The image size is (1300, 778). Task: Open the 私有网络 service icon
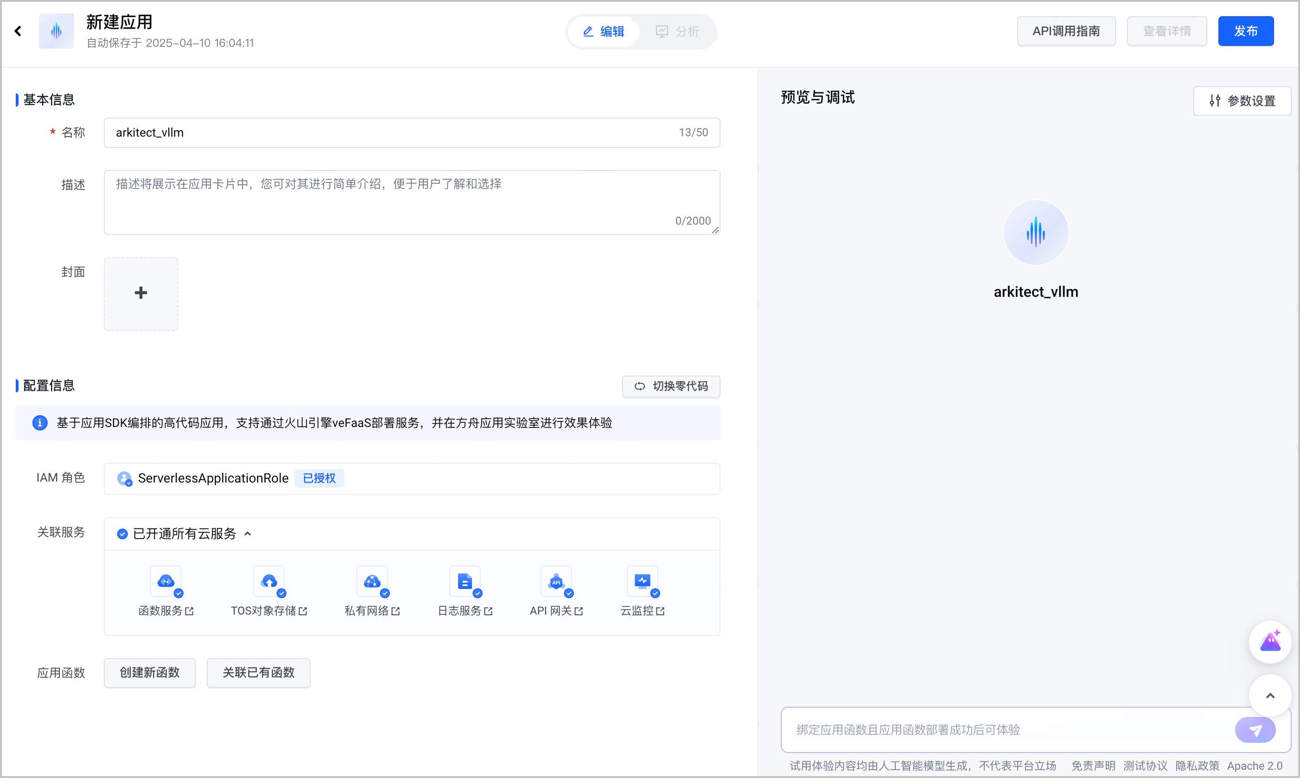coord(372,581)
